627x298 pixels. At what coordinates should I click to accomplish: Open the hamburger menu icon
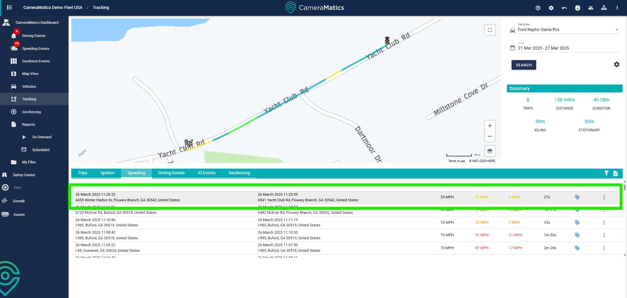tap(9, 8)
